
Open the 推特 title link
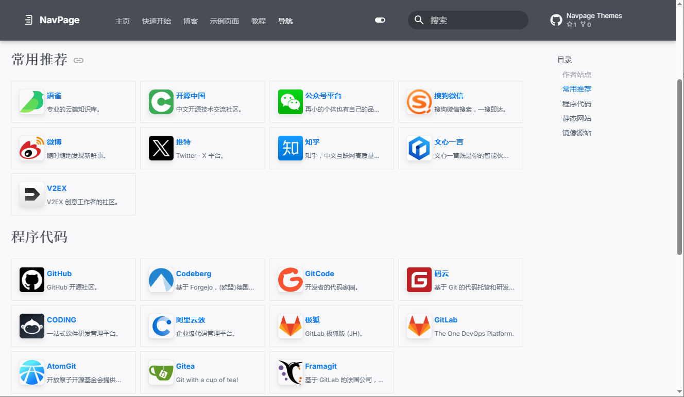point(183,142)
